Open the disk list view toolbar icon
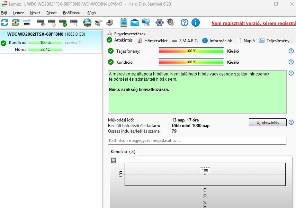 click(x=27, y=22)
